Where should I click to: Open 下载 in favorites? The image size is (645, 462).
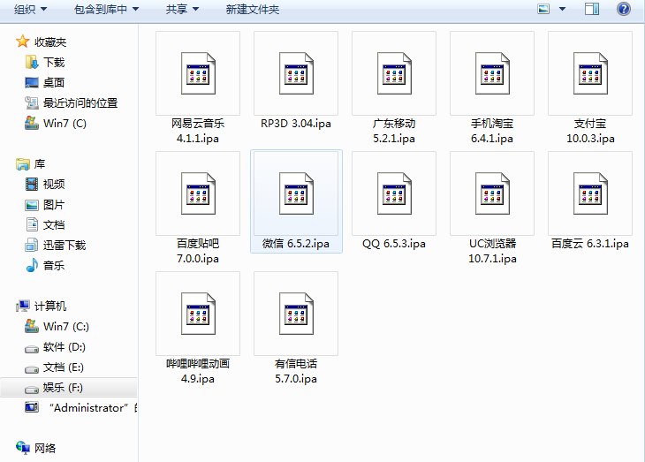54,62
